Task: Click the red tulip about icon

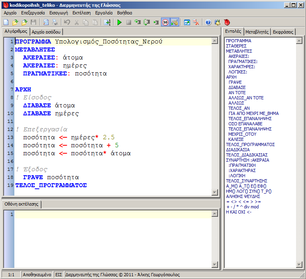Action: (x=227, y=22)
